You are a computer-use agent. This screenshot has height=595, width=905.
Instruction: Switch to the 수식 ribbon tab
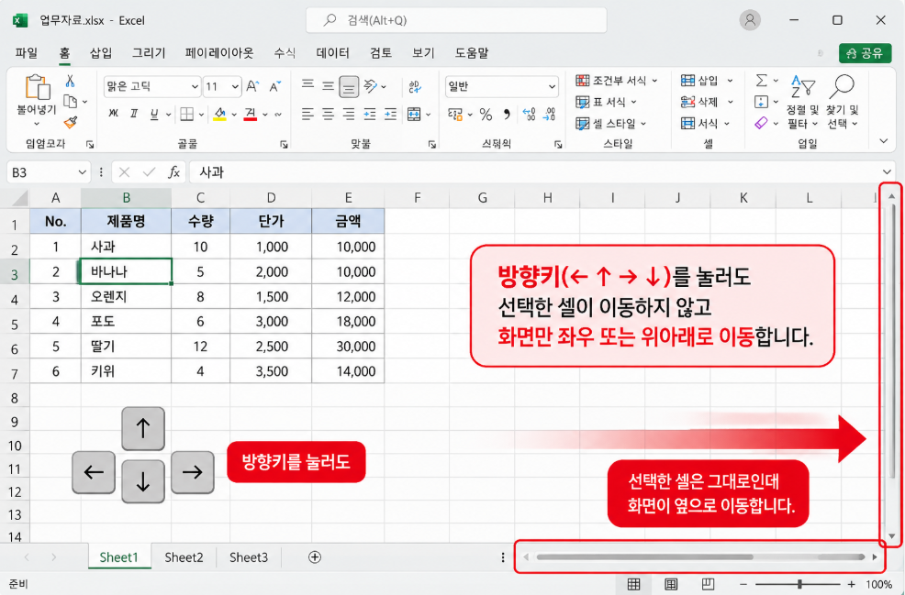285,53
